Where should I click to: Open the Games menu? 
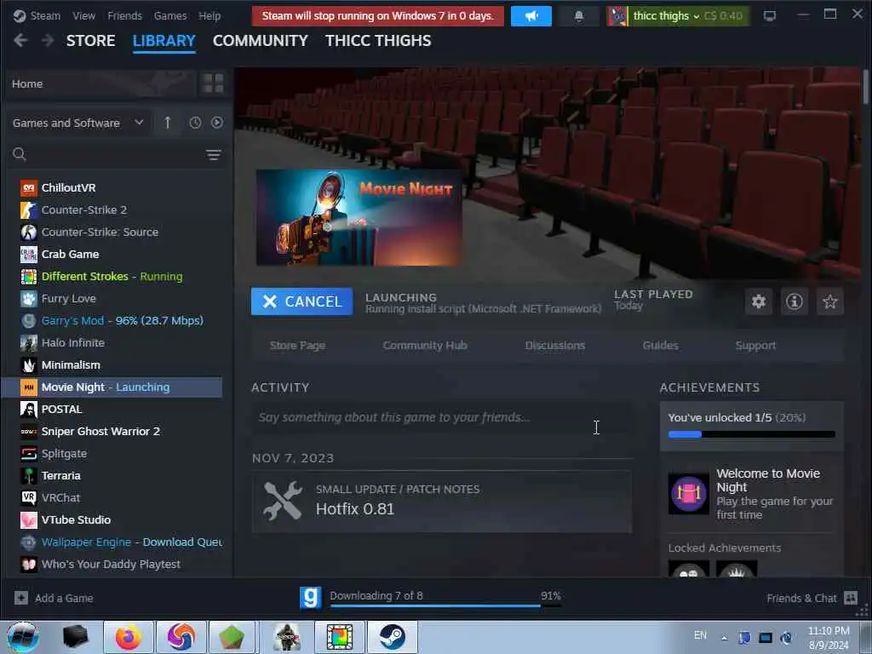coord(170,16)
